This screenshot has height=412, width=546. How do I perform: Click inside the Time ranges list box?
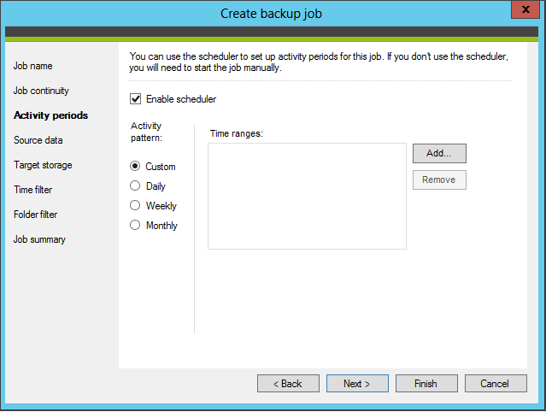pyautogui.click(x=307, y=196)
